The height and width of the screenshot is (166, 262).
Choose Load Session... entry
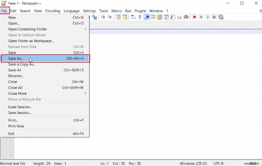point(45,107)
